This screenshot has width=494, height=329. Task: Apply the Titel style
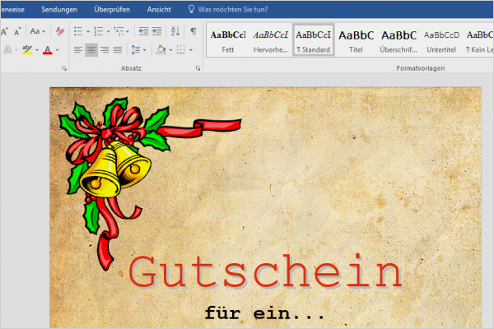(356, 39)
